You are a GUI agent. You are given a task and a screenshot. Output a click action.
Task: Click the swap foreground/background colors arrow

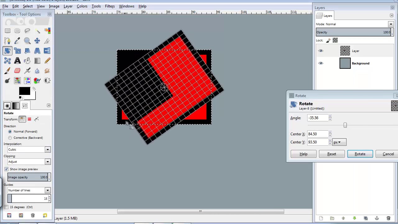coord(34,89)
